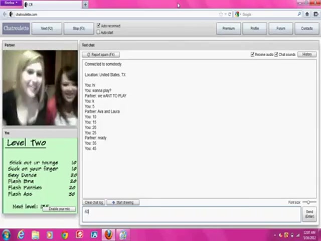Click in the chat message input field

(191, 213)
